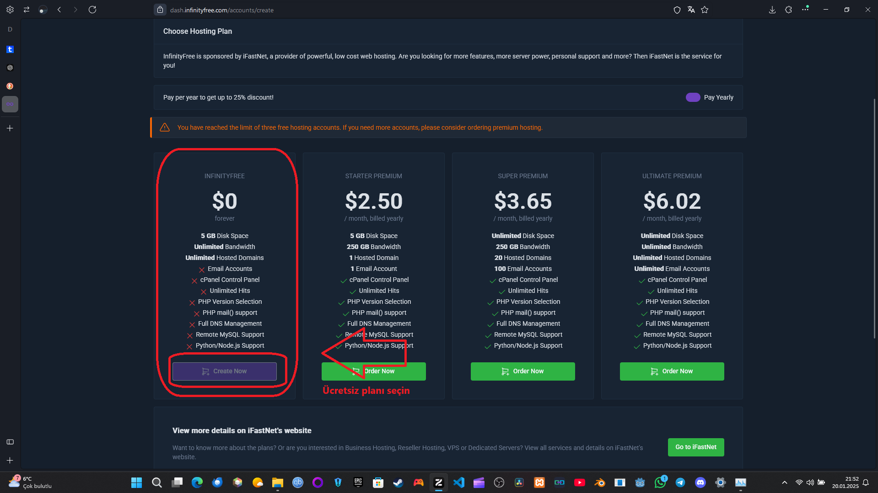878x493 pixels.
Task: Open the clock and date flyout
Action: [x=845, y=482]
